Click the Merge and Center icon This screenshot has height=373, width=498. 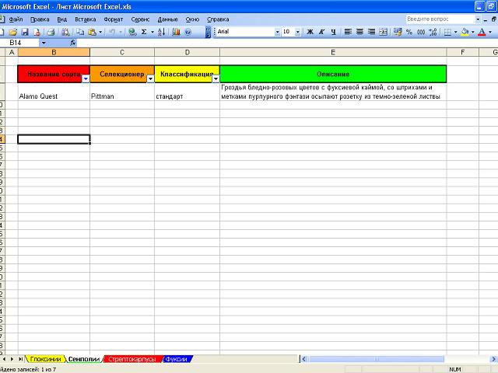(383, 32)
